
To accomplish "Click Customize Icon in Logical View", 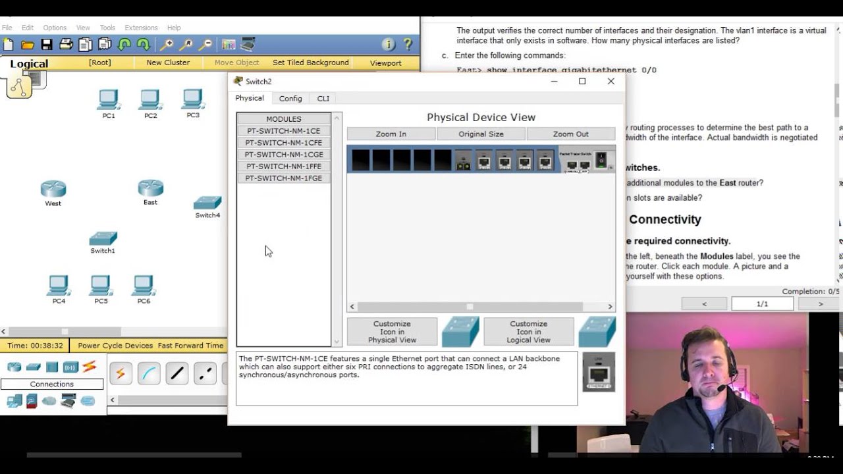I will click(x=528, y=332).
